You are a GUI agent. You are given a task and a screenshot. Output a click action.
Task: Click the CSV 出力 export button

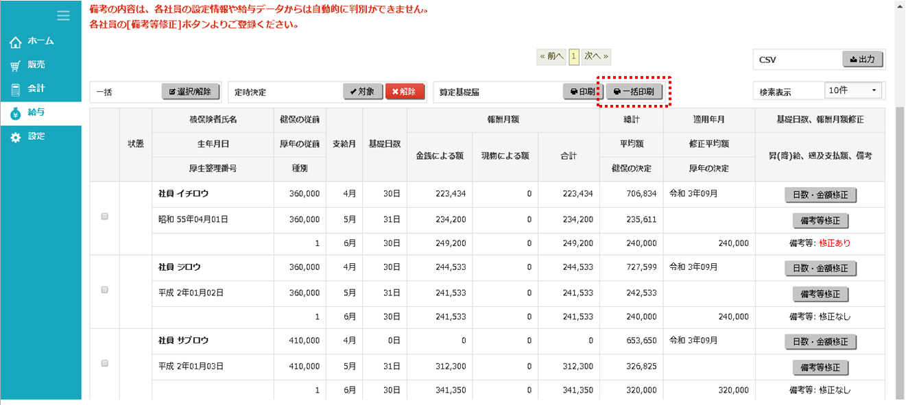point(862,60)
